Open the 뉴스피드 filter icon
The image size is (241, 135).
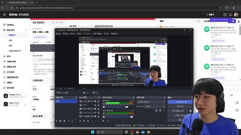click(x=238, y=21)
